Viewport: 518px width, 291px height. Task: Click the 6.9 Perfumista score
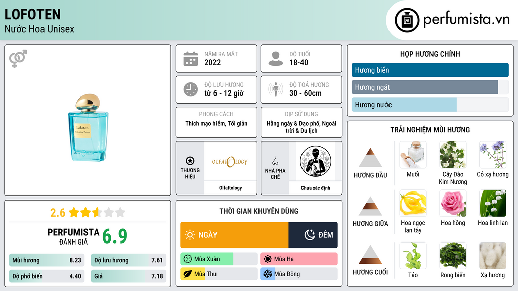[x=115, y=236]
